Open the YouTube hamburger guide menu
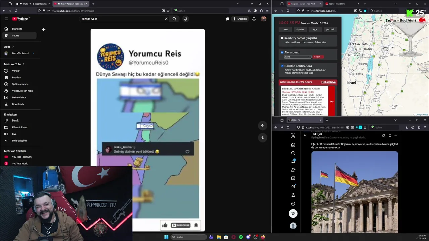429x241 pixels. pos(6,19)
